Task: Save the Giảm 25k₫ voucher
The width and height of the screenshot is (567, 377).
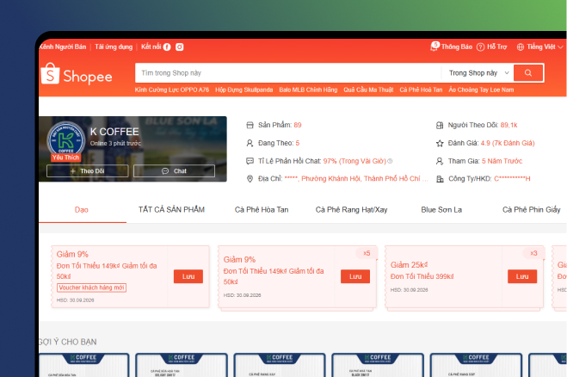Action: click(x=522, y=276)
